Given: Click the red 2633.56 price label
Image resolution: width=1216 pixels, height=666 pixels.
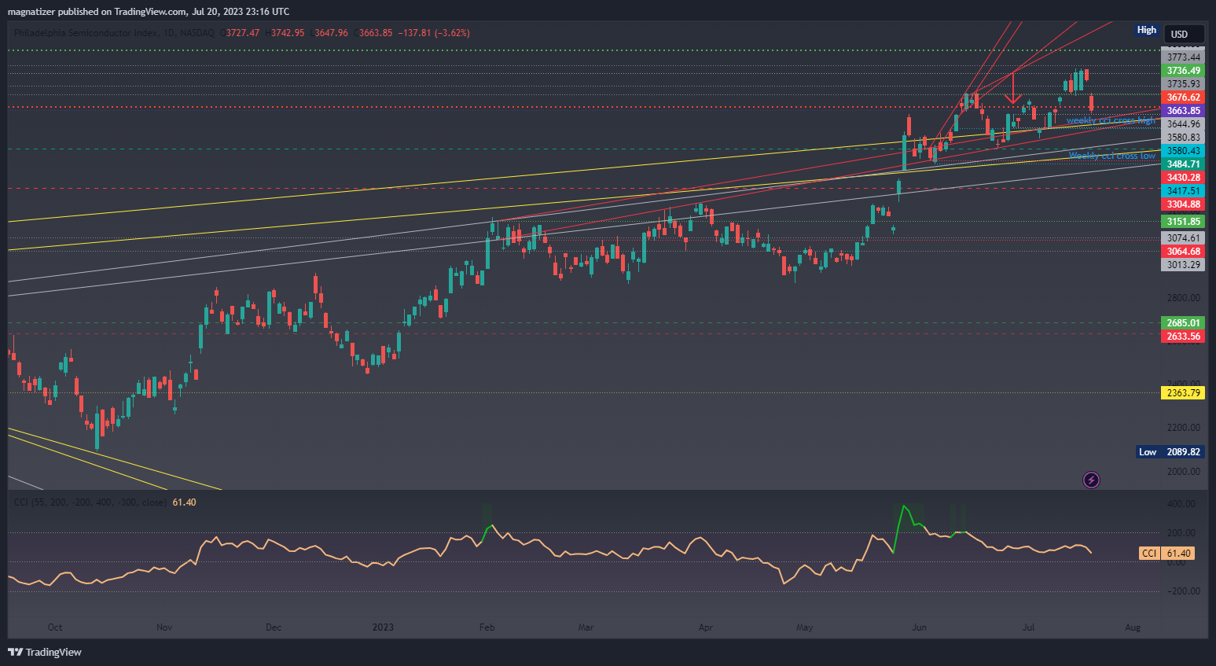Looking at the screenshot, I should 1182,337.
